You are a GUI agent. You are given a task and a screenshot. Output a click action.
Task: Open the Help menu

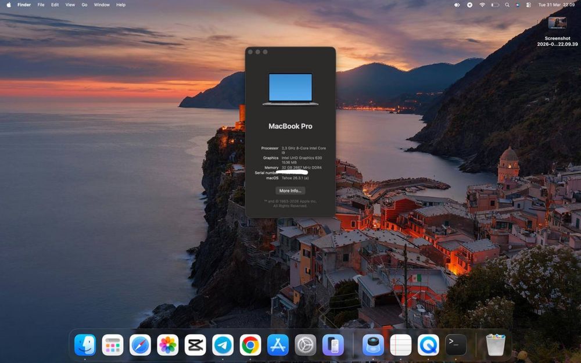(x=121, y=5)
